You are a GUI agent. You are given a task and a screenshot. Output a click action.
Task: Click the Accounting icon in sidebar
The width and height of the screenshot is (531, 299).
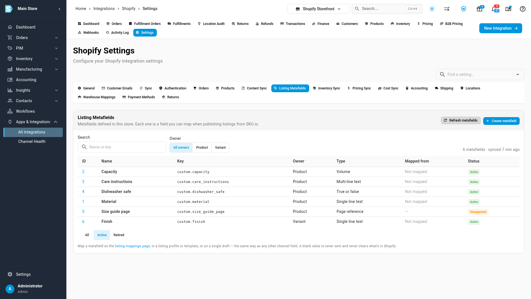10,80
